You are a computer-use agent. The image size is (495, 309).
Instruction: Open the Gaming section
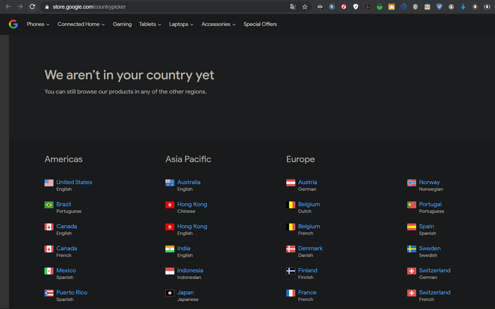coord(122,24)
